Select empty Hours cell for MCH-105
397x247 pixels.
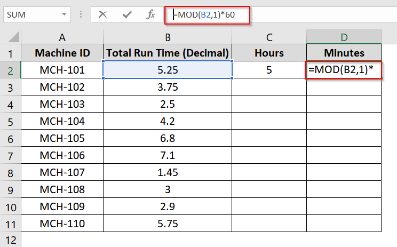tap(269, 138)
